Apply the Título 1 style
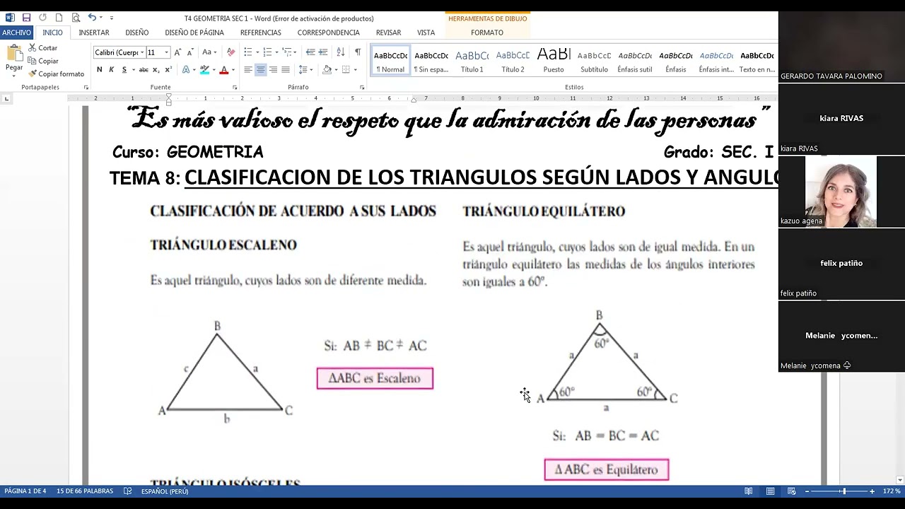 (x=472, y=61)
